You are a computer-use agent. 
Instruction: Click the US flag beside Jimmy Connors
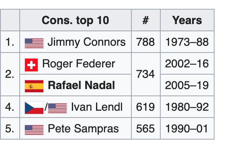pos(34,43)
